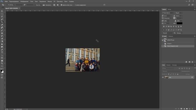The width and height of the screenshot is (196, 110).
Task: Select the Rectangular Marquee tool
Action: (x=2, y=14)
